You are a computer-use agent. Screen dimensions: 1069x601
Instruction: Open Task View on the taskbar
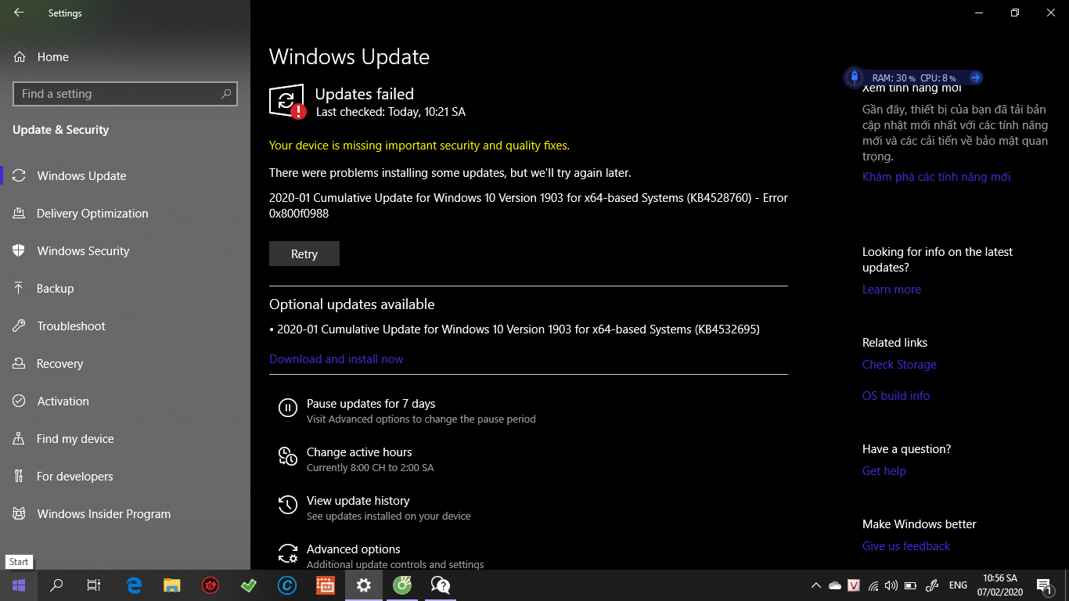click(94, 585)
